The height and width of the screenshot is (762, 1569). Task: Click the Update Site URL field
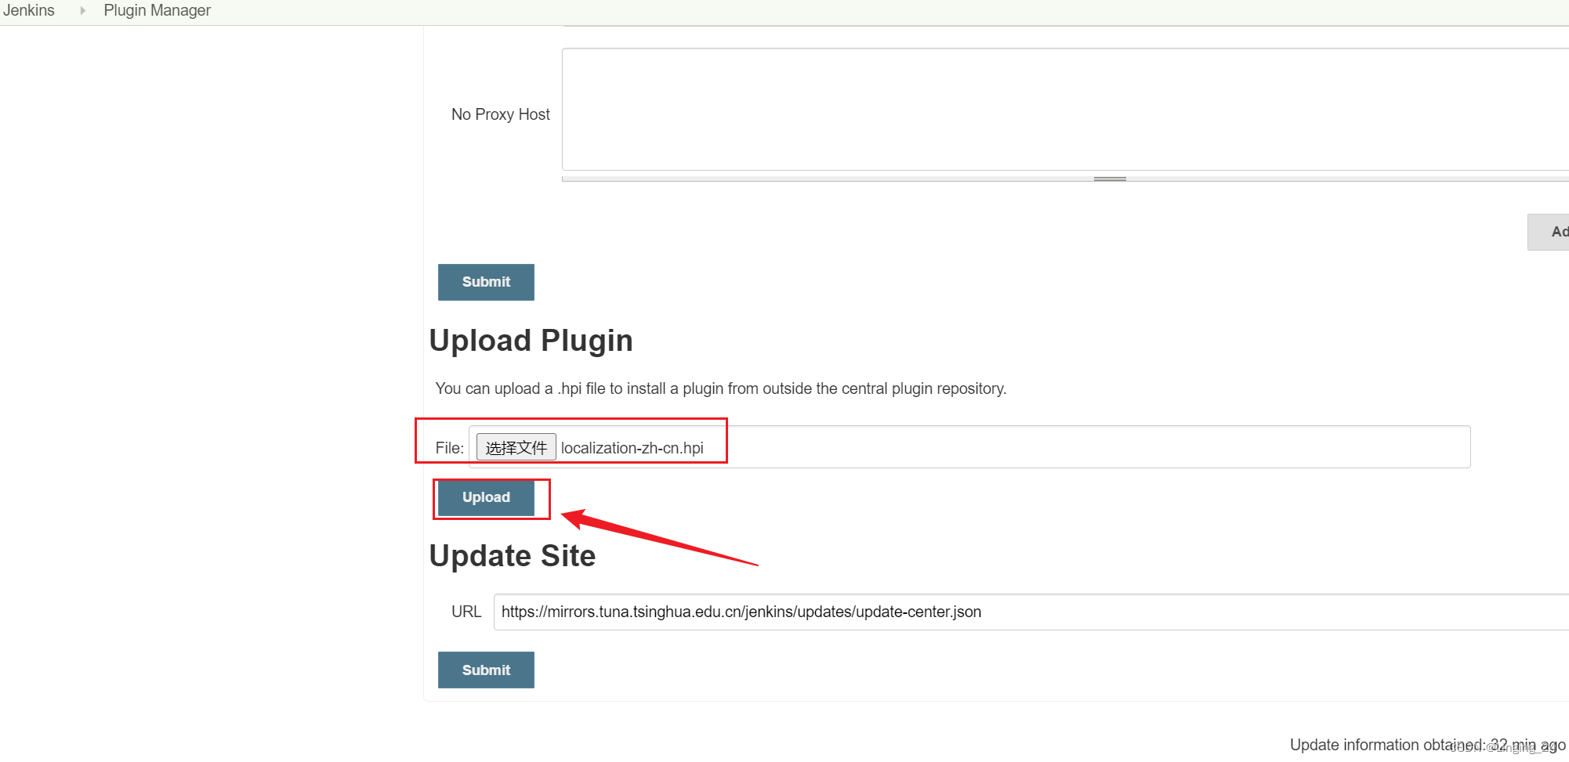pyautogui.click(x=1031, y=612)
